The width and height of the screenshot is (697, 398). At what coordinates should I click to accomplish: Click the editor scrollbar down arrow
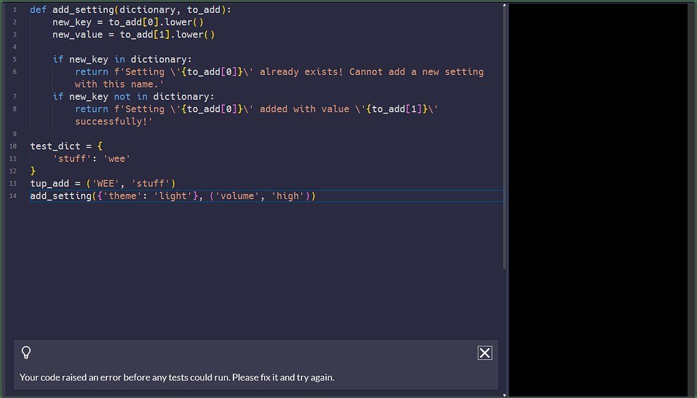[504, 395]
